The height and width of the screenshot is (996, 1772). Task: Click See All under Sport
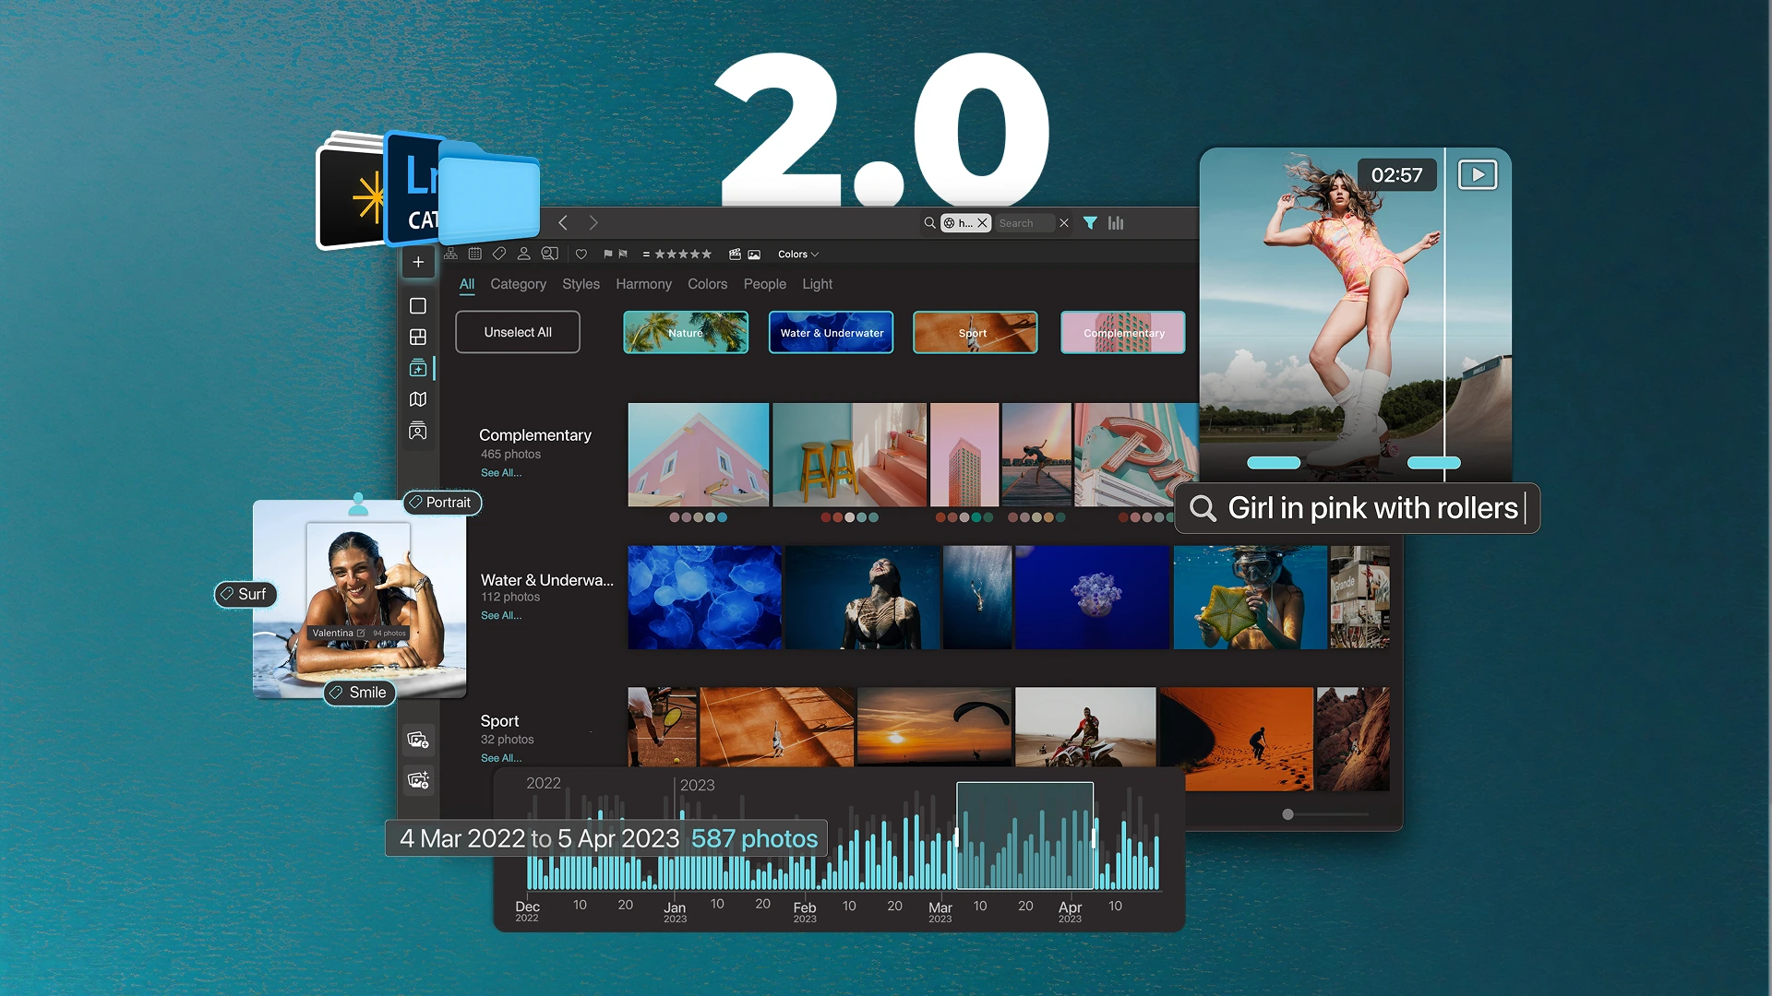(x=501, y=758)
